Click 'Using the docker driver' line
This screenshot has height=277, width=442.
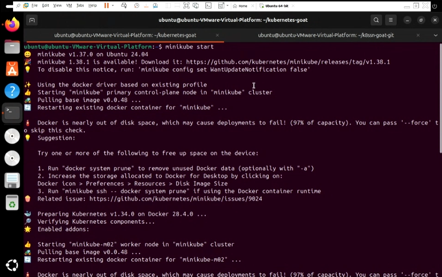click(122, 85)
